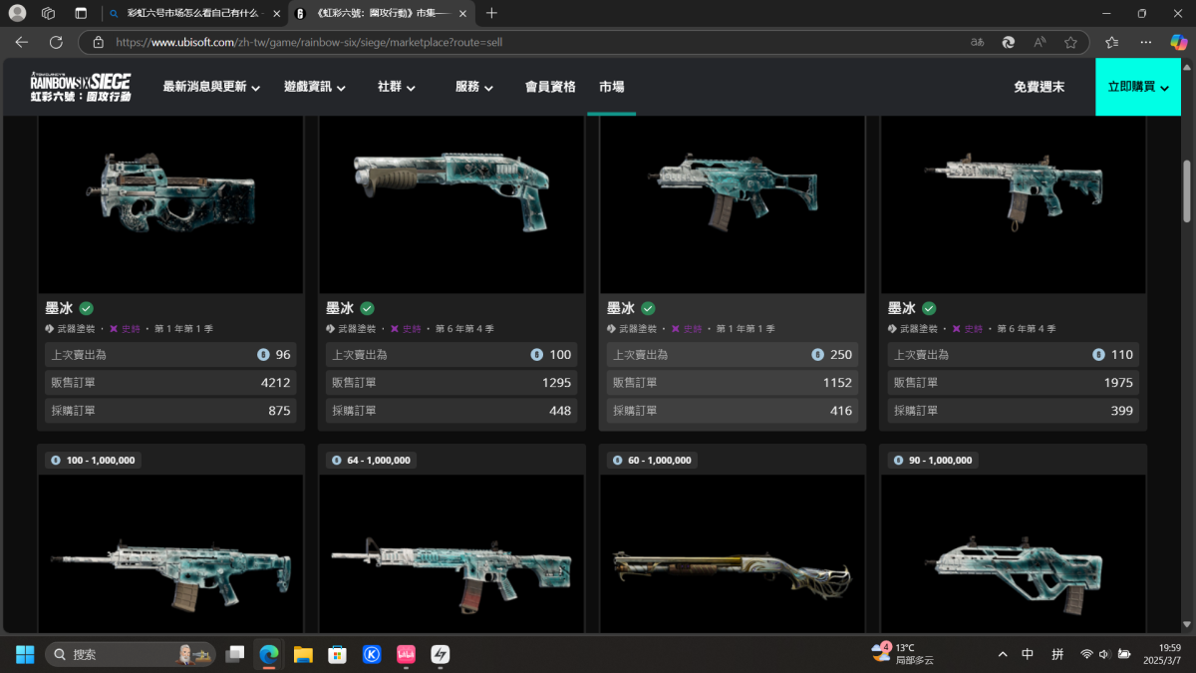Click the Rainbow Six Siege logo
Screen dimensions: 1196x673
click(81, 88)
